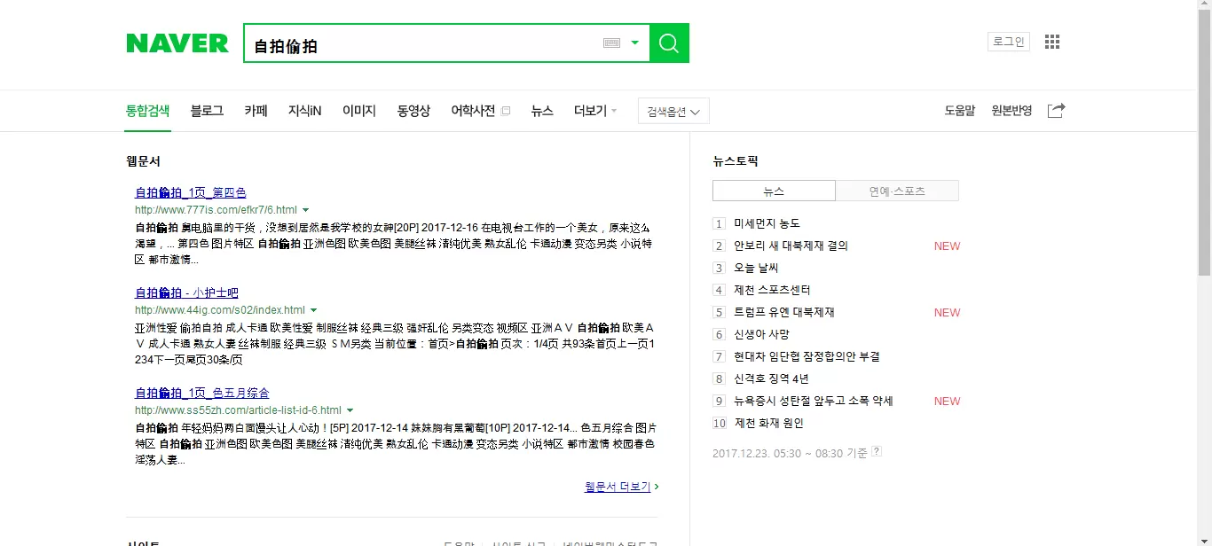This screenshot has width=1212, height=546.
Task: Switch to the 블로그 tab
Action: pos(207,111)
